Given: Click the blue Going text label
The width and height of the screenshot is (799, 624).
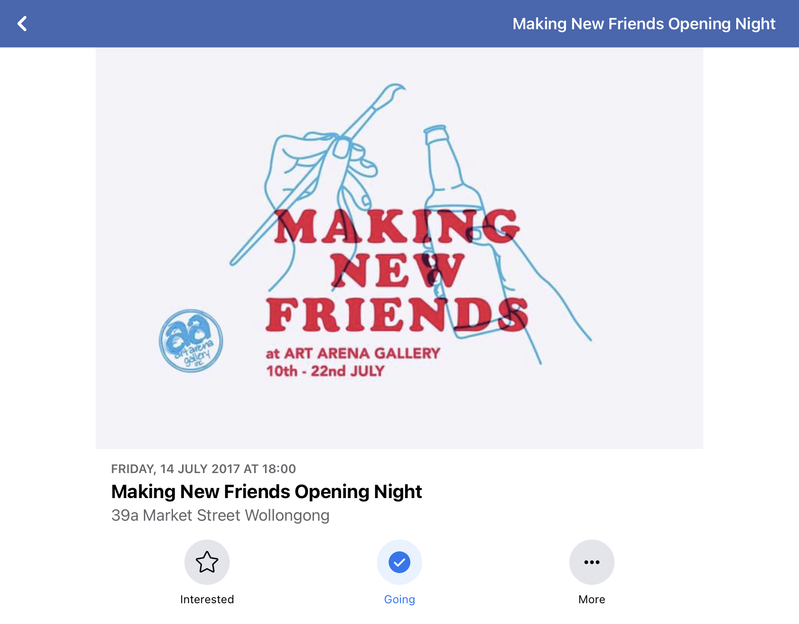Looking at the screenshot, I should click(x=399, y=599).
